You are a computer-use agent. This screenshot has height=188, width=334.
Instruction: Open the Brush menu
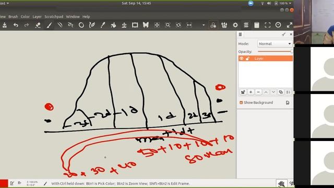point(13,17)
